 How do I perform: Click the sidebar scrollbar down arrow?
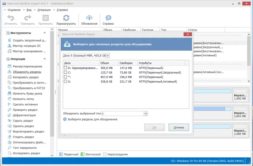[52, 156]
